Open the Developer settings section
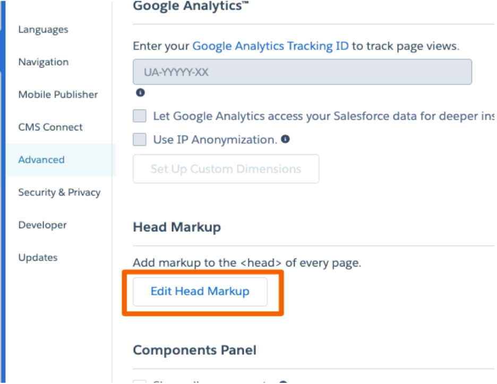 42,225
